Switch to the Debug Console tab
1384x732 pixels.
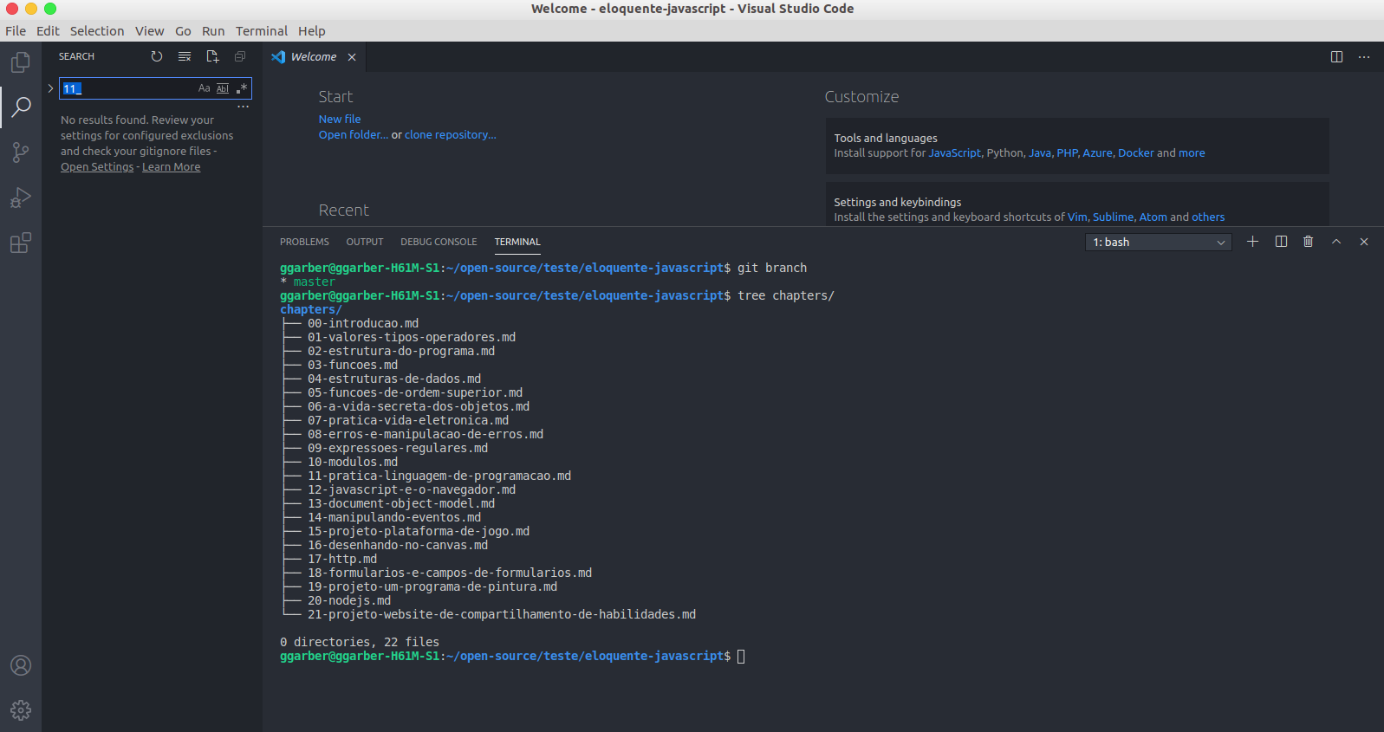[439, 242]
